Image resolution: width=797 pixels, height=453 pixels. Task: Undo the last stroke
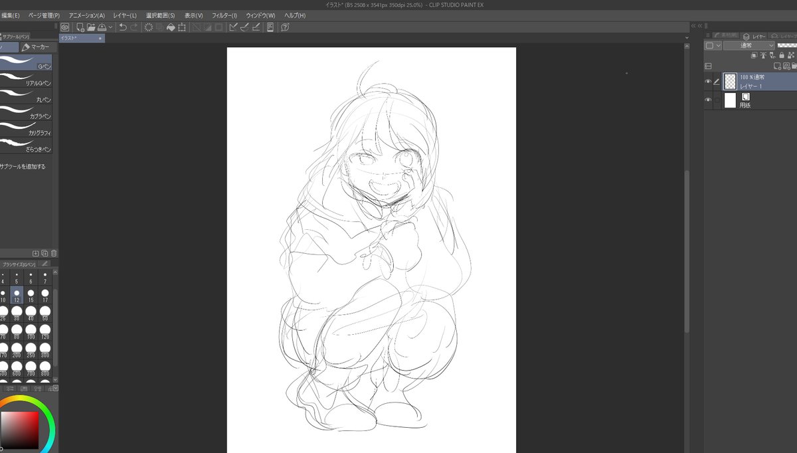point(123,27)
